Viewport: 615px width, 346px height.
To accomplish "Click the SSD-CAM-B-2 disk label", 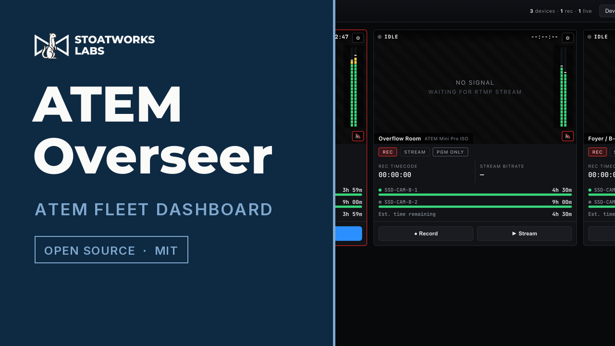I will (401, 202).
